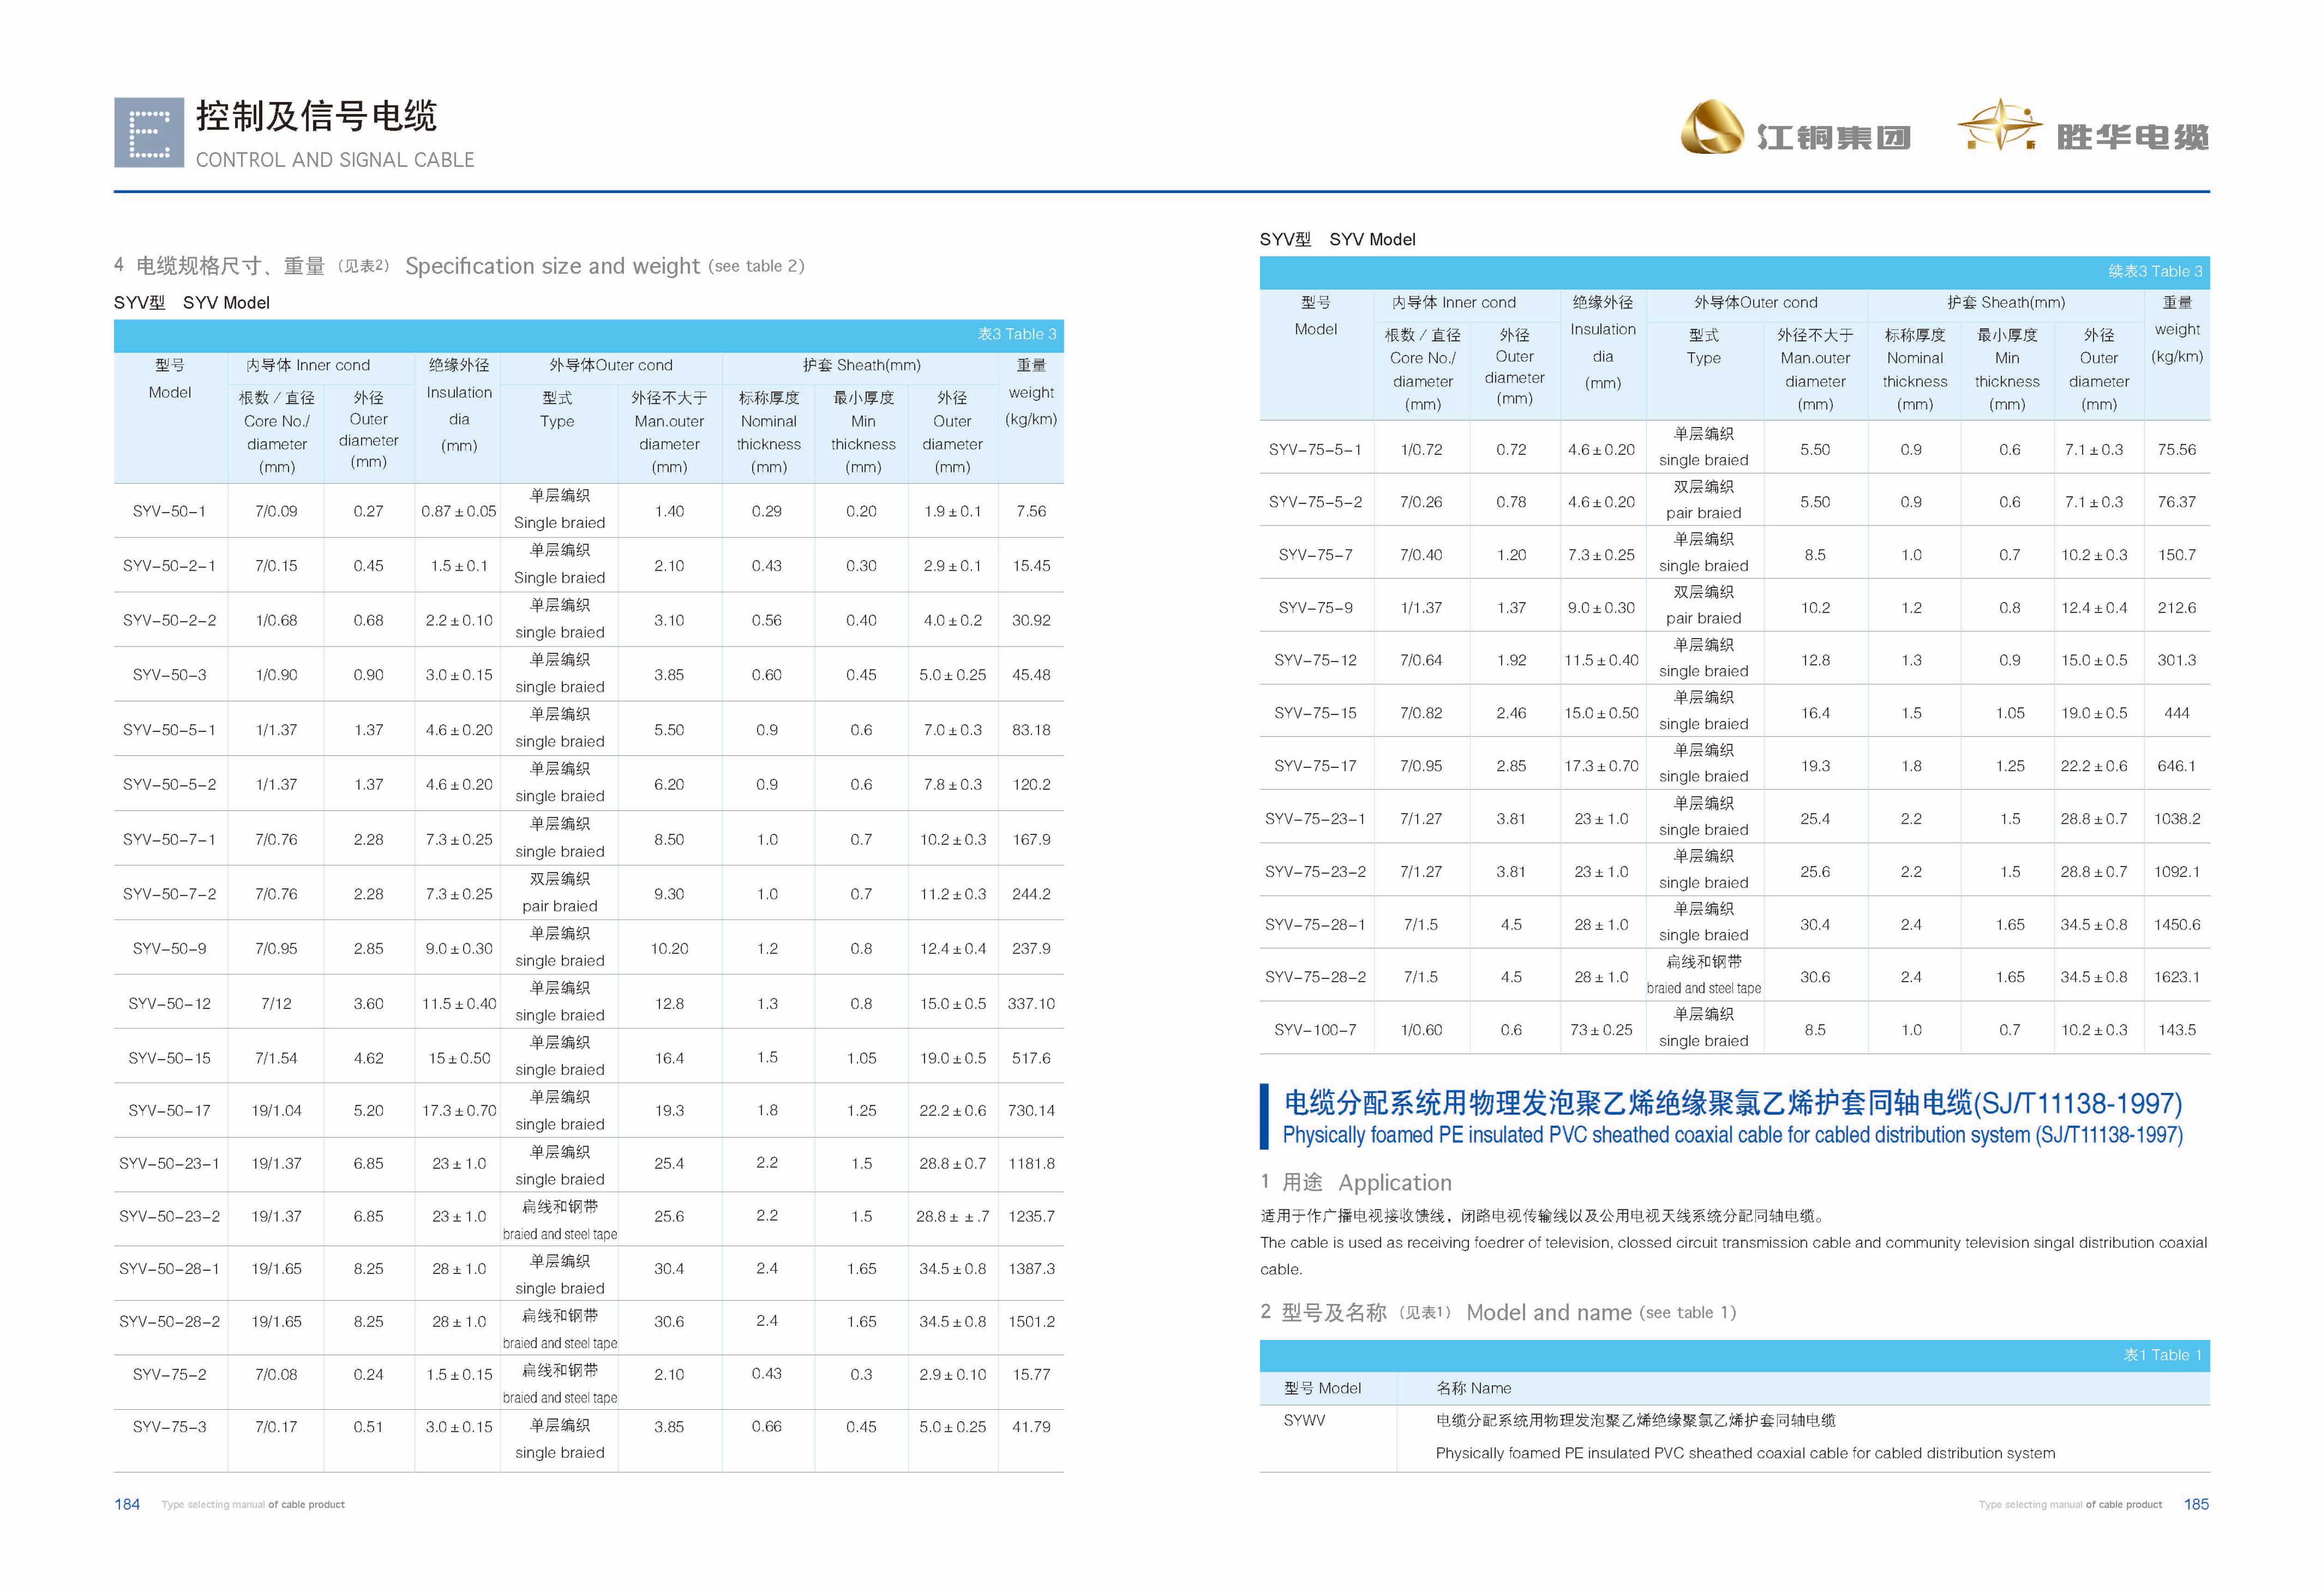
Task: Click weight value 1235.7
Action: pyautogui.click(x=1031, y=1217)
